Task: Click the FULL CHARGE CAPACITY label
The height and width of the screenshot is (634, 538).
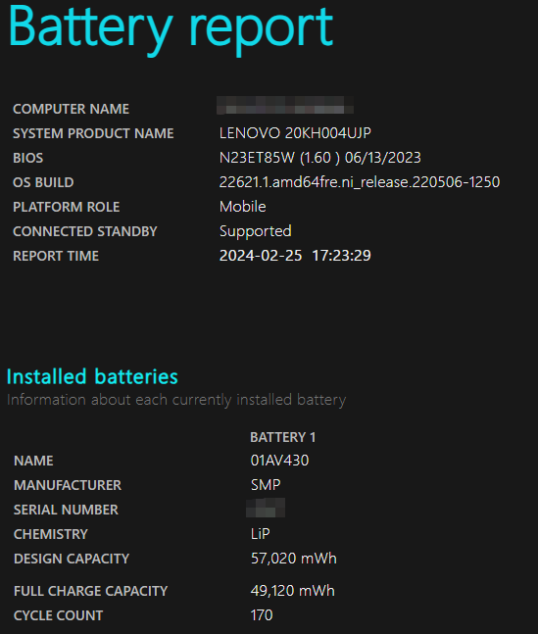Action: coord(90,591)
